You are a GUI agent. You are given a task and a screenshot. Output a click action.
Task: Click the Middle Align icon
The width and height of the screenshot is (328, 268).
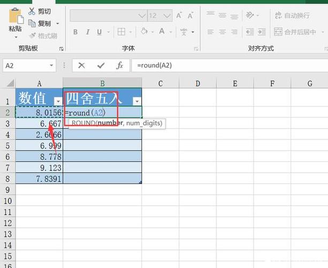[223, 16]
